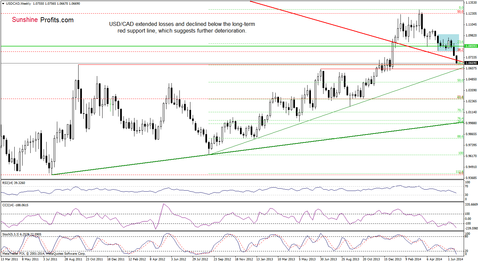This screenshot has width=478, height=262.
Task: Click the 1.09820 price axis value
Action: point(471,35)
